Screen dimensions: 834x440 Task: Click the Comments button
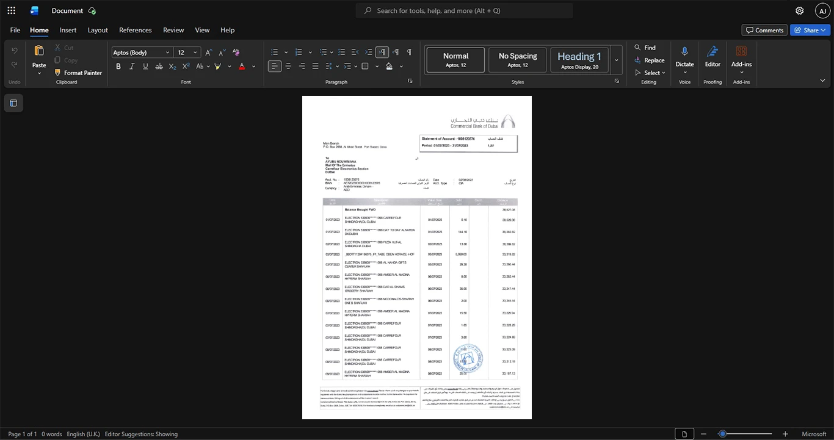click(x=764, y=30)
